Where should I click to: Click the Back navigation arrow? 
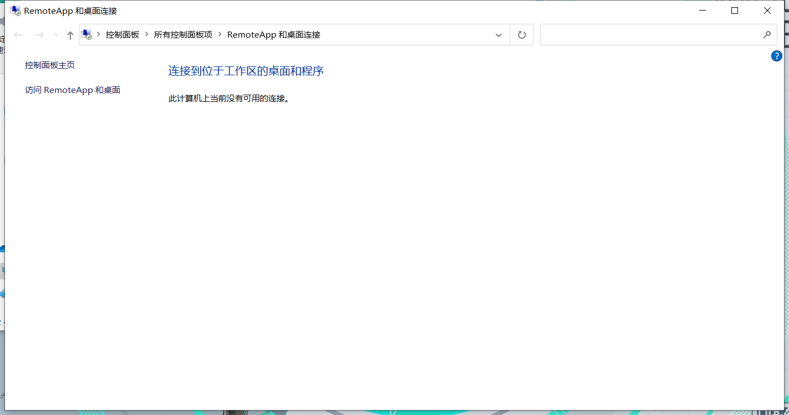click(18, 35)
